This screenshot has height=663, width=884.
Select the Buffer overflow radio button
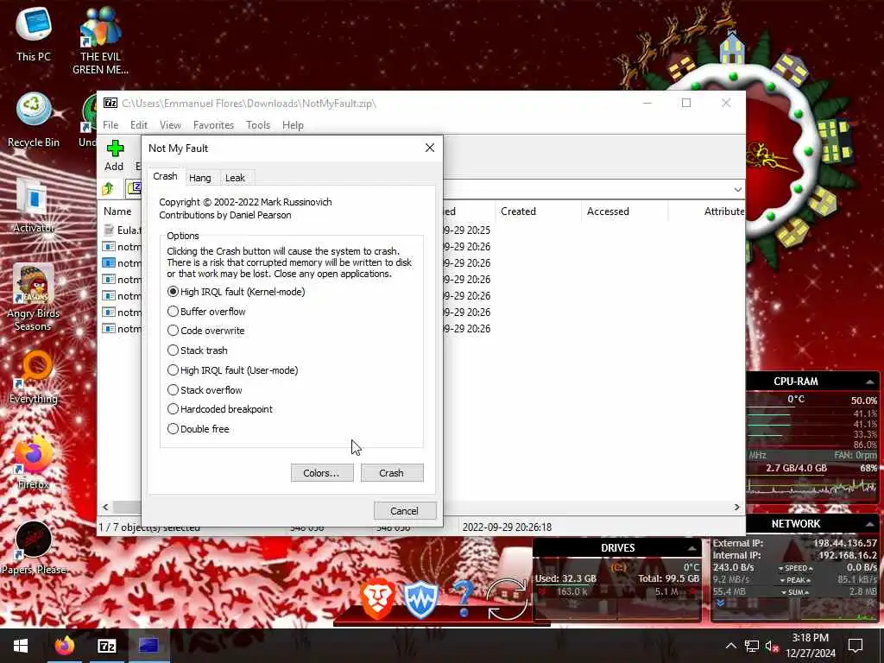[x=206, y=311]
